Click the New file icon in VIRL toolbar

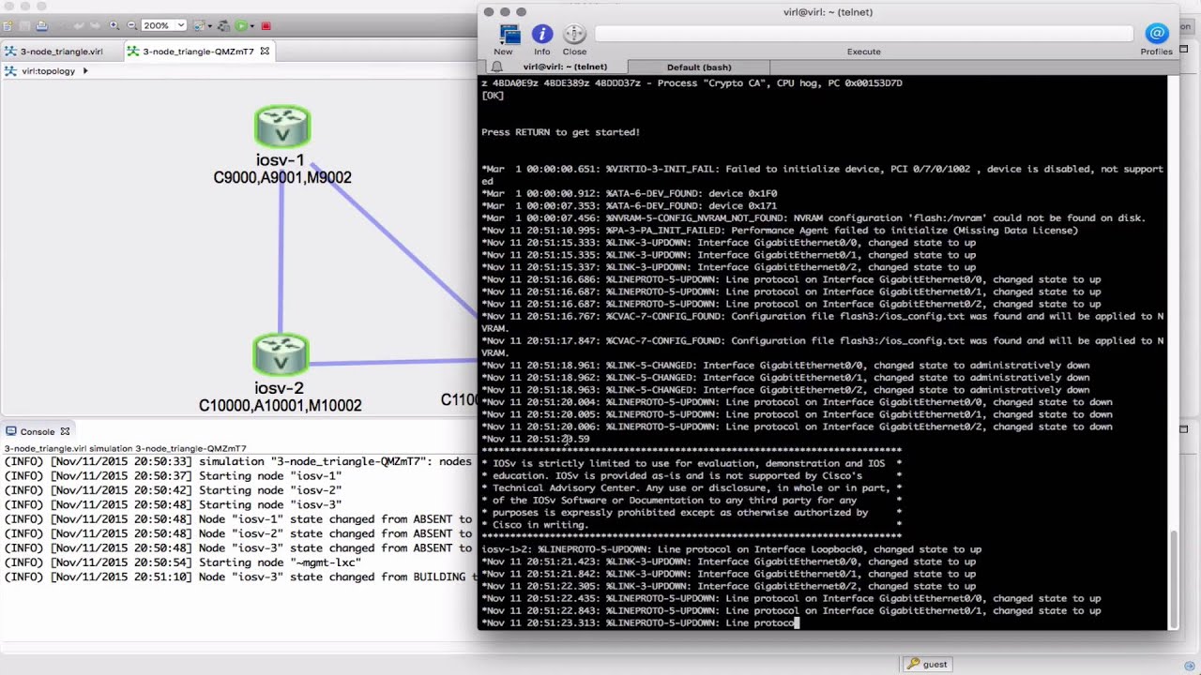[8, 25]
